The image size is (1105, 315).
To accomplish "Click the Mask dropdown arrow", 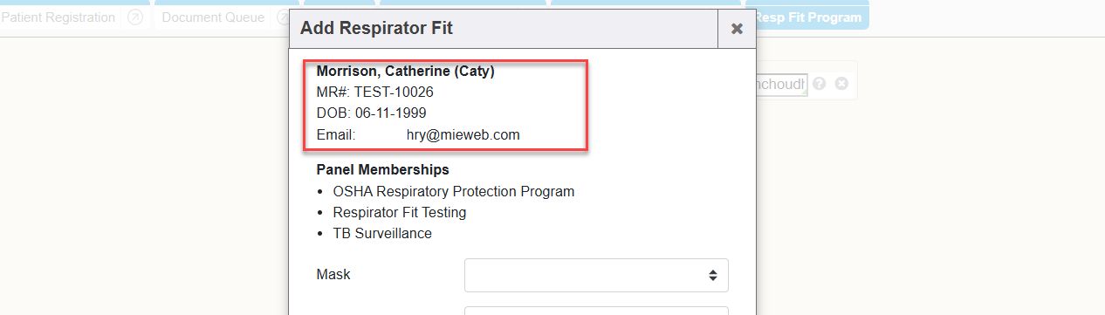I will click(x=712, y=275).
